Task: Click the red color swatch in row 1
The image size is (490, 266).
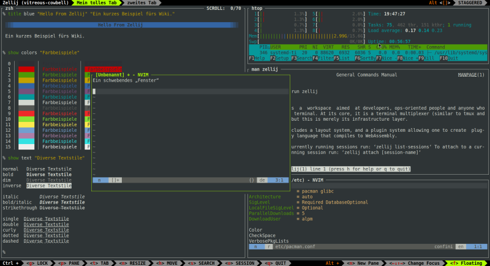Action: tap(26, 69)
